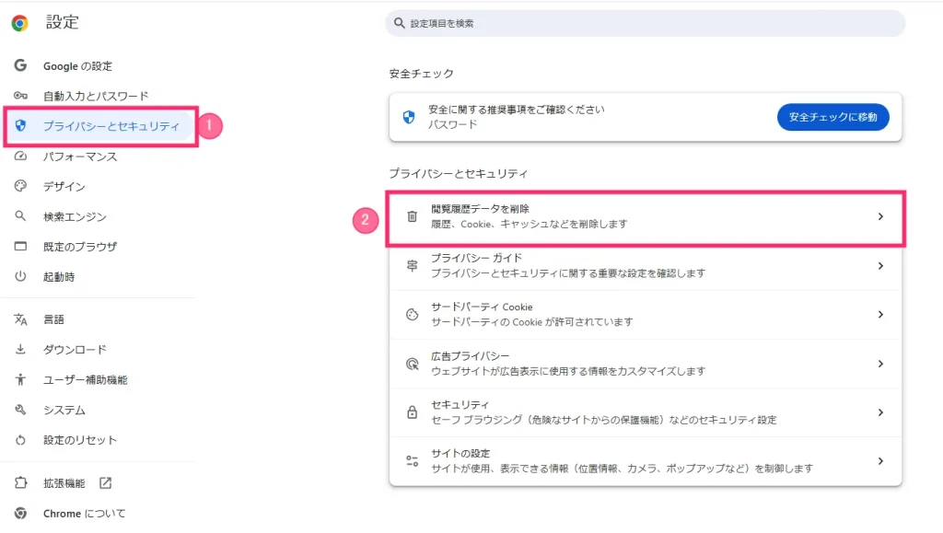Viewport: 943px width, 533px height.
Task: Click the external-link icon next to 拡張機能
Action: [105, 482]
